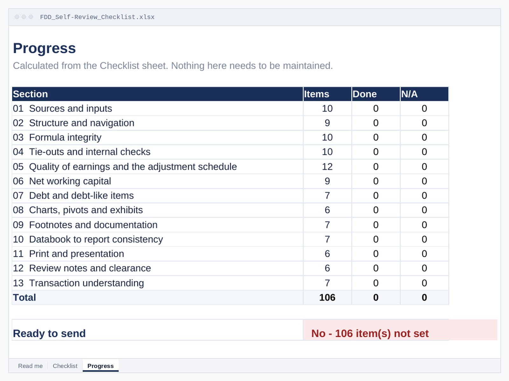
Task: Select Items count for Quality of earnings
Action: click(327, 167)
